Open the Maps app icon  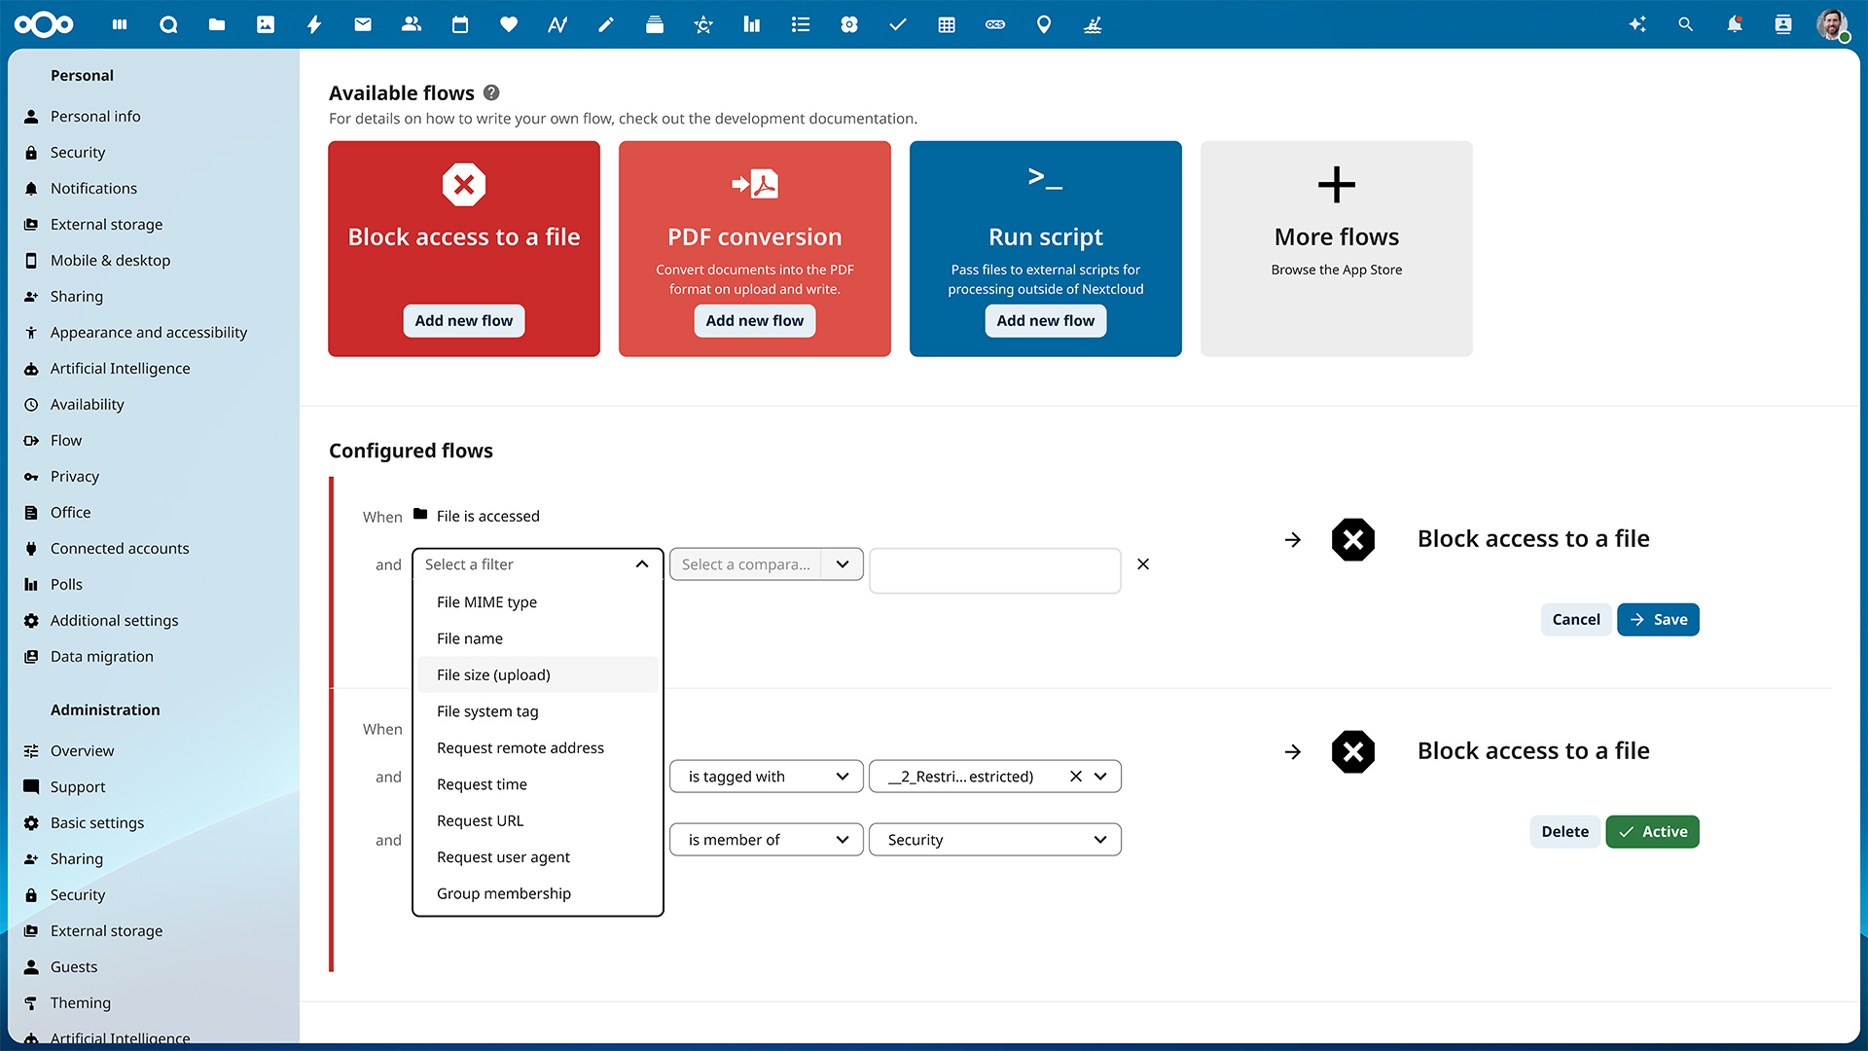point(1043,24)
